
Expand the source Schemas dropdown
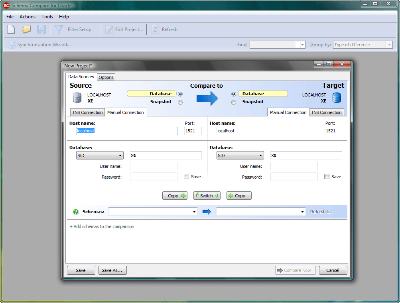coord(194,212)
